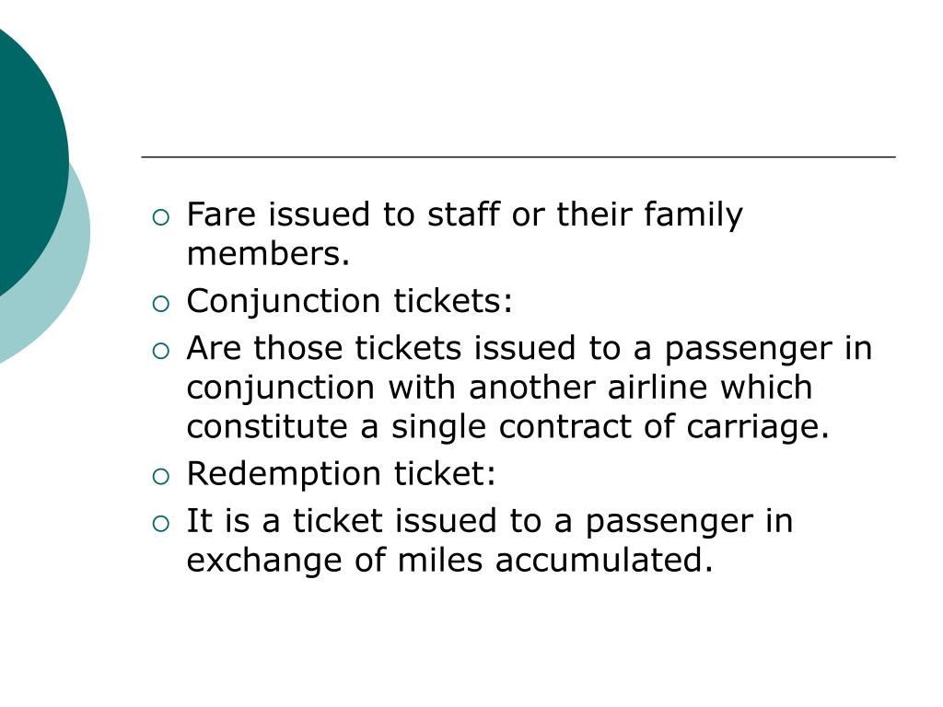This screenshot has width=943, height=707.
Task: Click the words 'staff or their family'
Action: tap(585, 215)
